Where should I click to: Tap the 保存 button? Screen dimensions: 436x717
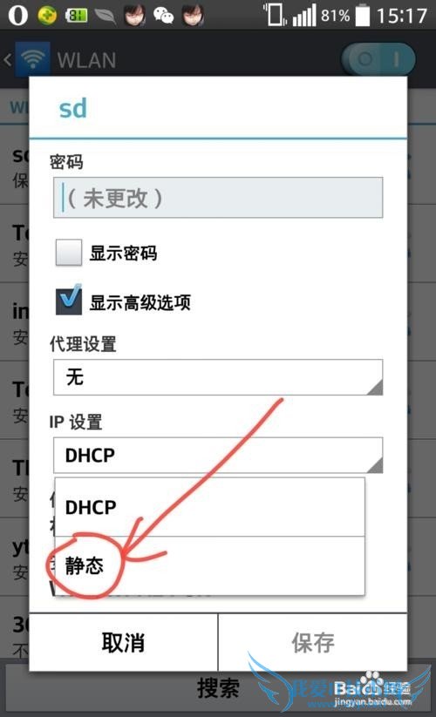tap(313, 642)
